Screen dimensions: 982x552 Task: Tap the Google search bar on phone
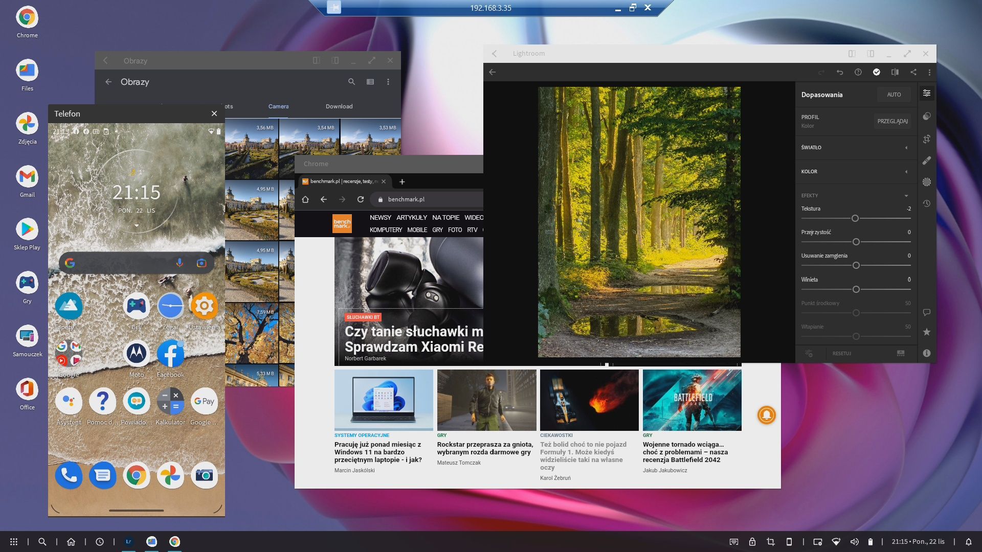137,263
